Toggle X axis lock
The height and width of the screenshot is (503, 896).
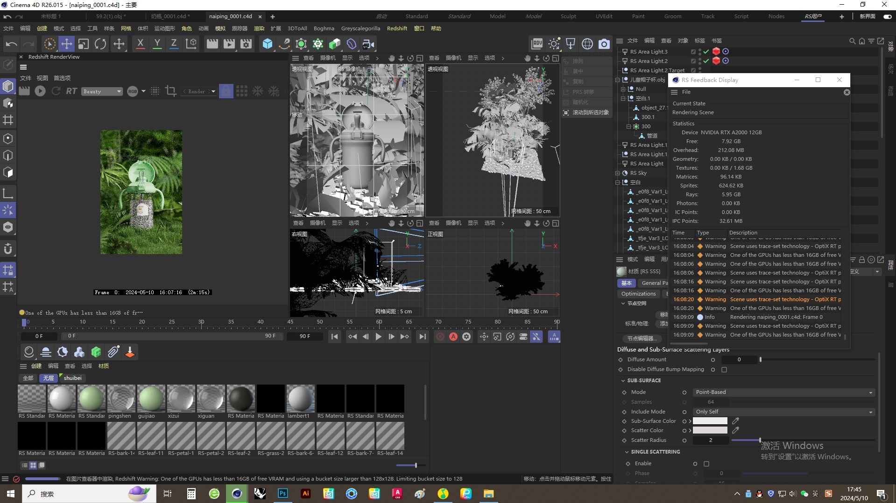point(140,44)
